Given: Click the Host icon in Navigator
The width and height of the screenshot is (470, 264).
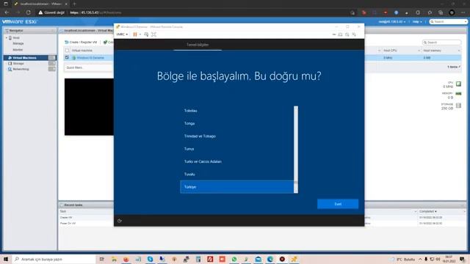Looking at the screenshot, I should (10, 38).
